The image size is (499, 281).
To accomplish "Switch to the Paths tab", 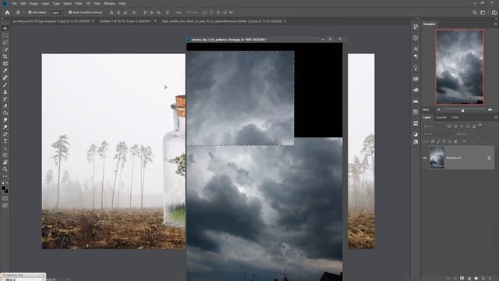I will click(455, 117).
